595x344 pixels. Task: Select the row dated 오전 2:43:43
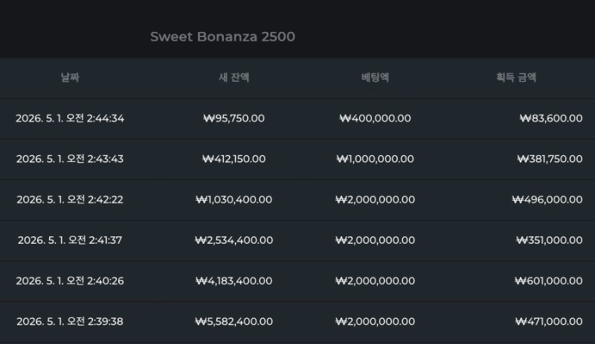click(70, 159)
